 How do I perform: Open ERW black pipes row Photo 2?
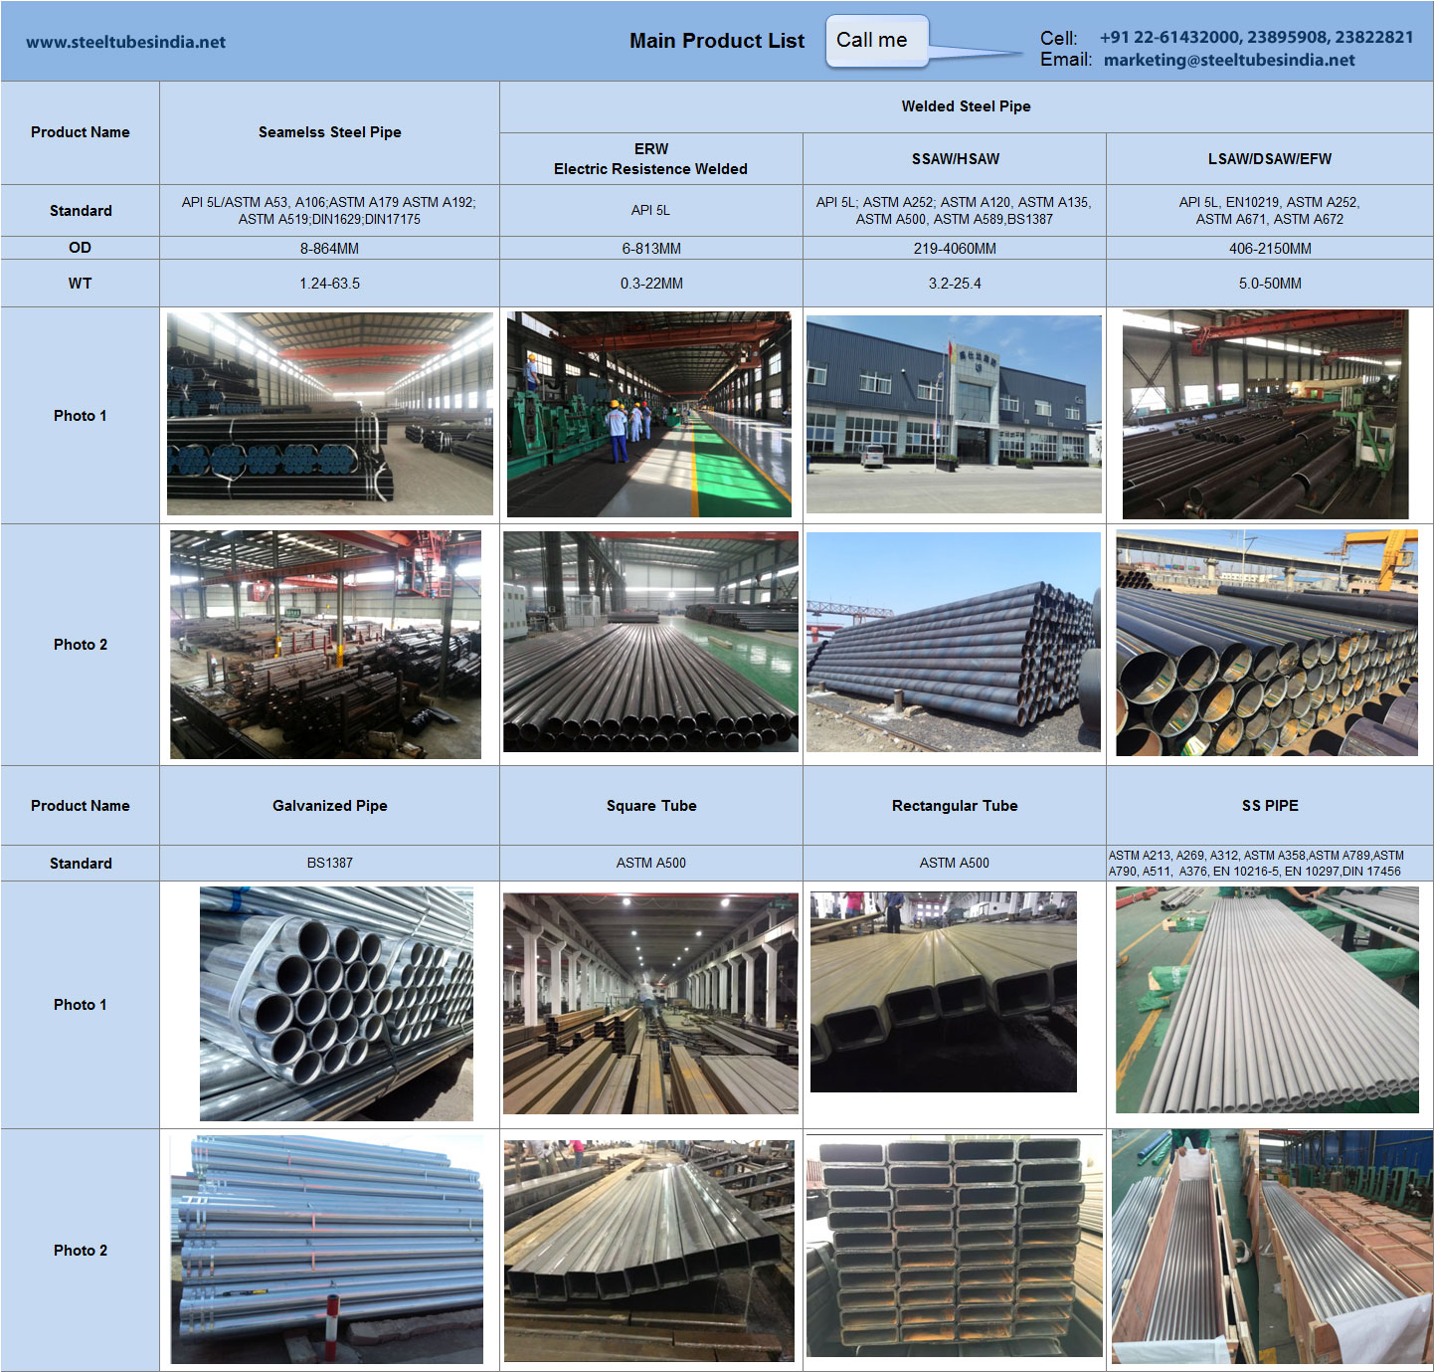650,642
